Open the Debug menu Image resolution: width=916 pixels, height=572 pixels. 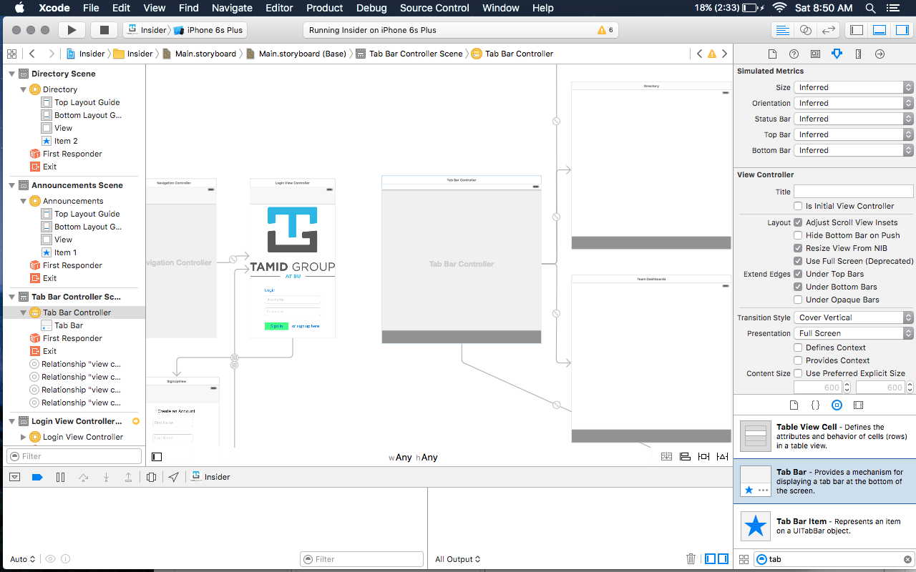pos(371,8)
